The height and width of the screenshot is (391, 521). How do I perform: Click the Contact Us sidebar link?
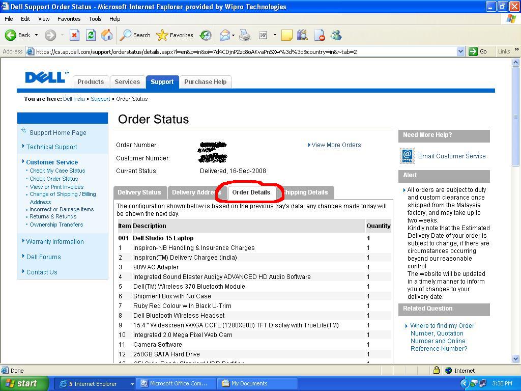(x=42, y=272)
